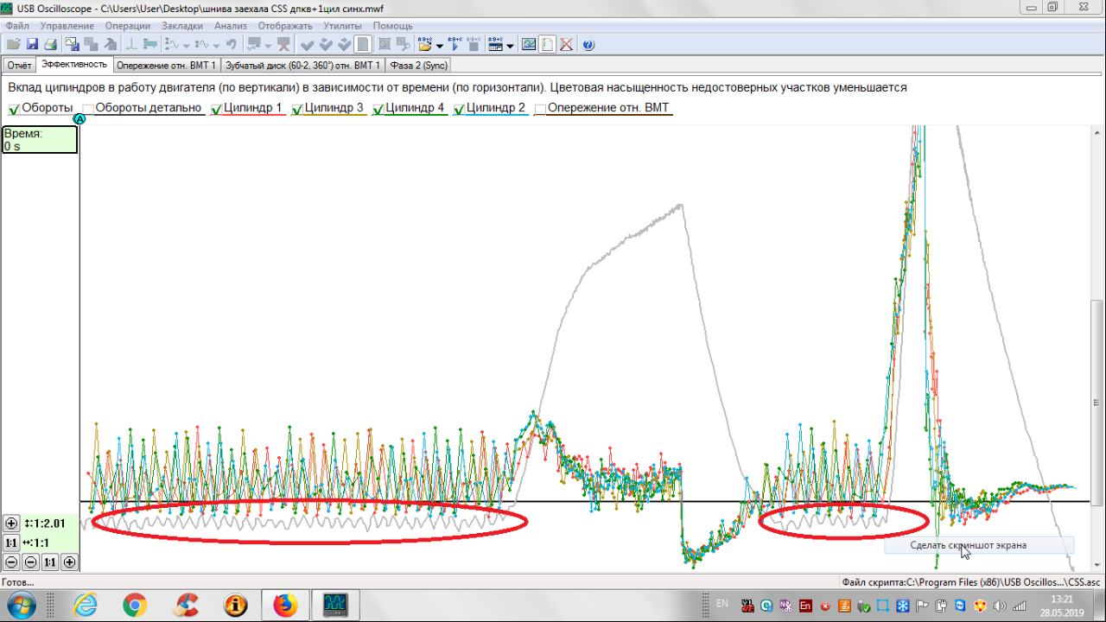Open the Отчёт tab
This screenshot has width=1106, height=622.
point(19,65)
